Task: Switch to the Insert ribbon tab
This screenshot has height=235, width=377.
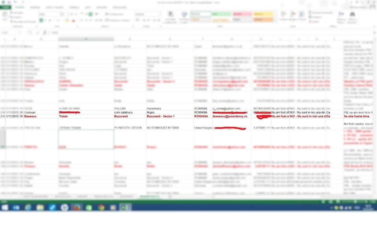Action: pos(35,7)
